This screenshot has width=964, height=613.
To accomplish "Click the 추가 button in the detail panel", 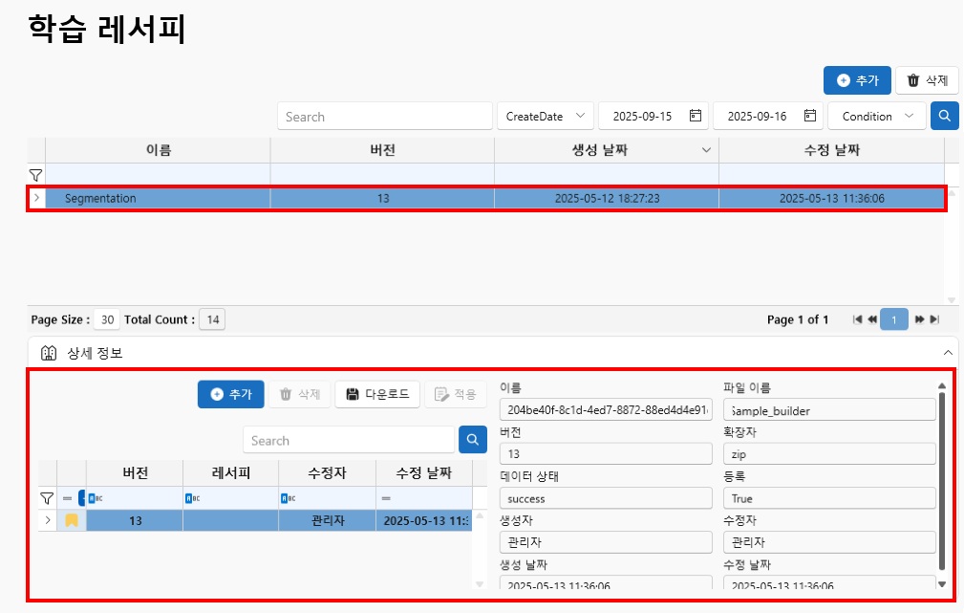I will 231,394.
